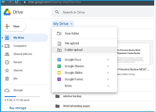Open the More submenu arrow
This screenshot has width=156, height=112.
tap(108, 86)
